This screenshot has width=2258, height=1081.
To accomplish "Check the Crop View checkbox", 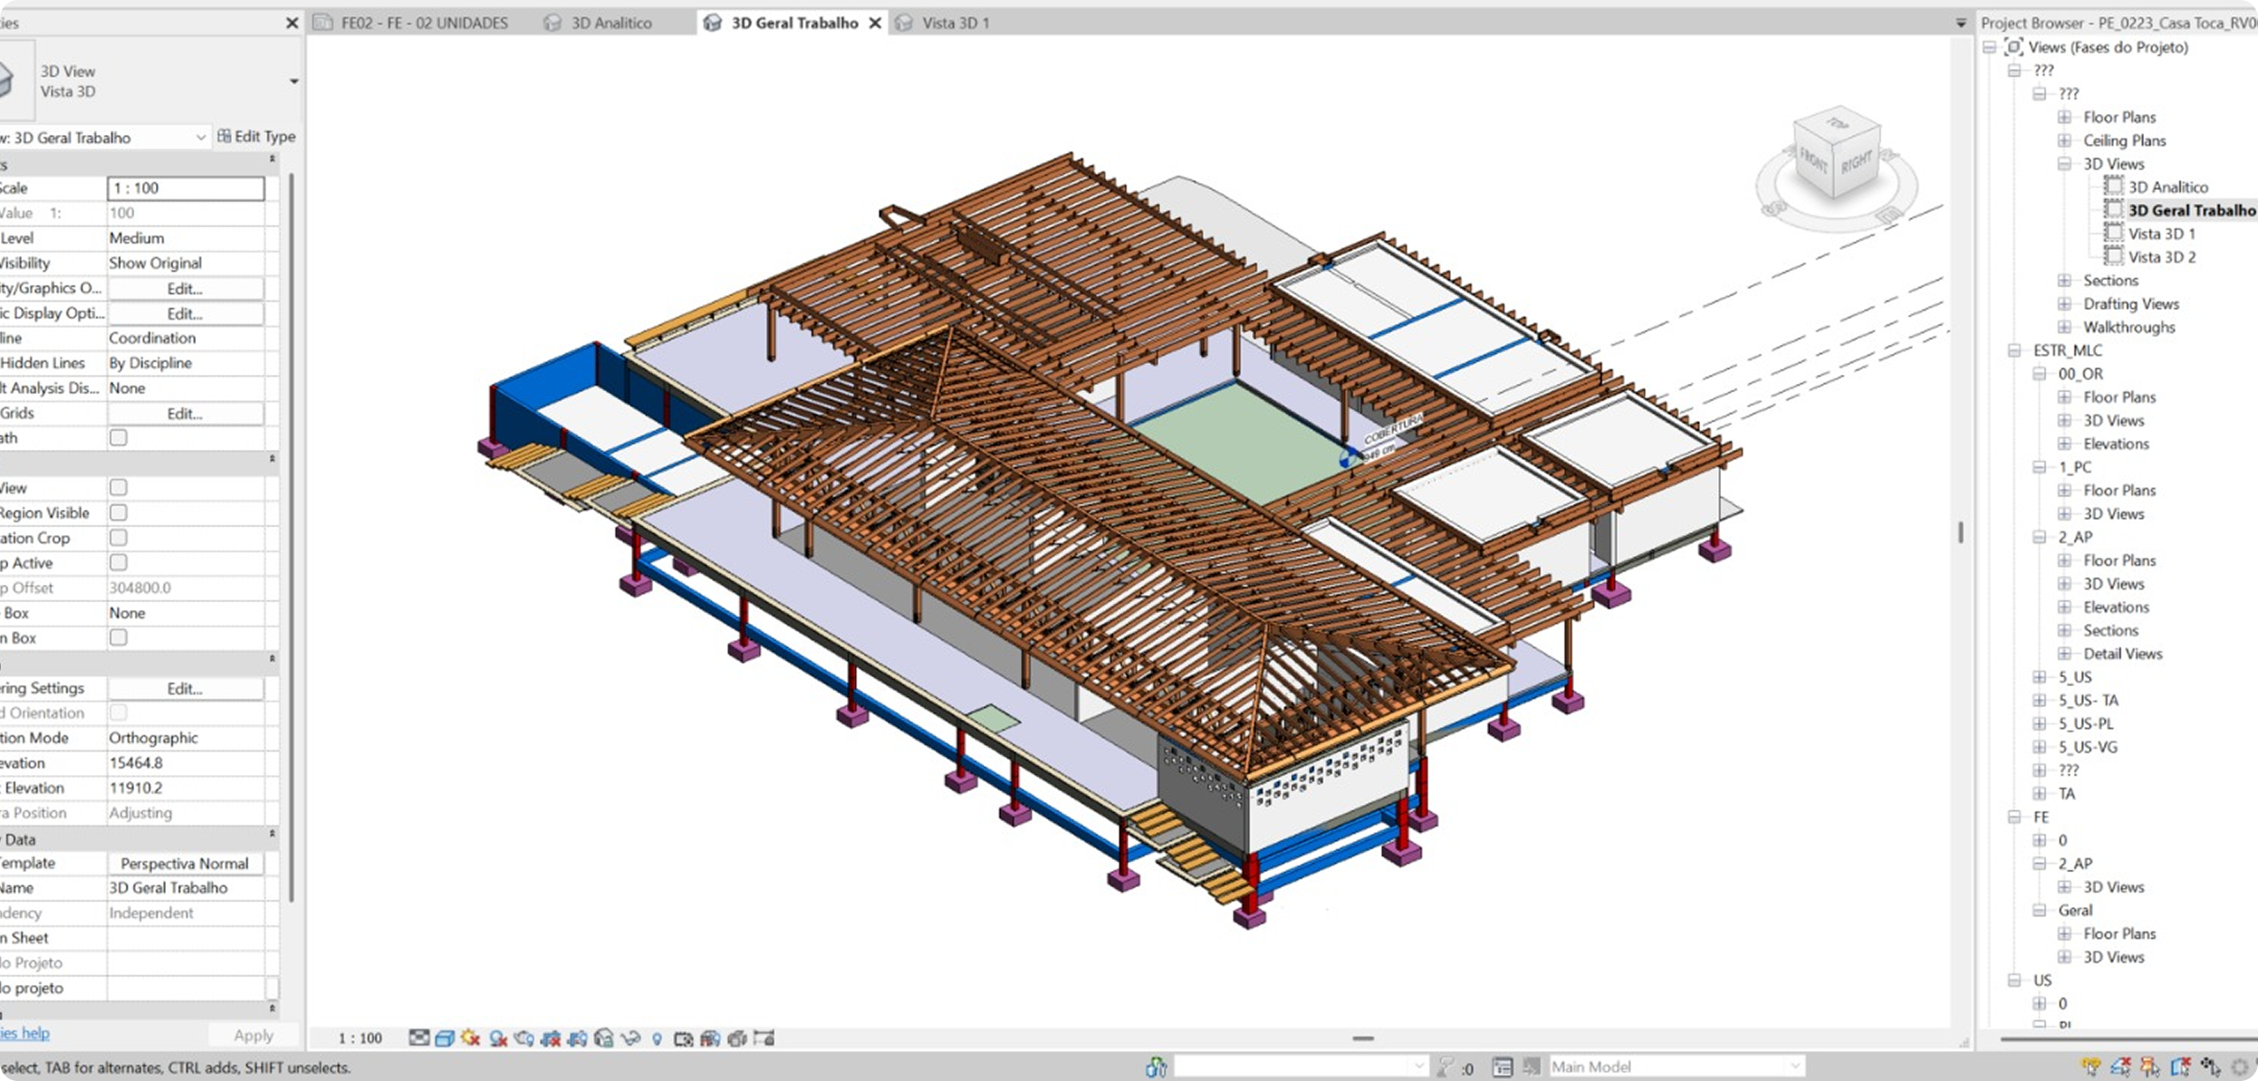I will (118, 487).
